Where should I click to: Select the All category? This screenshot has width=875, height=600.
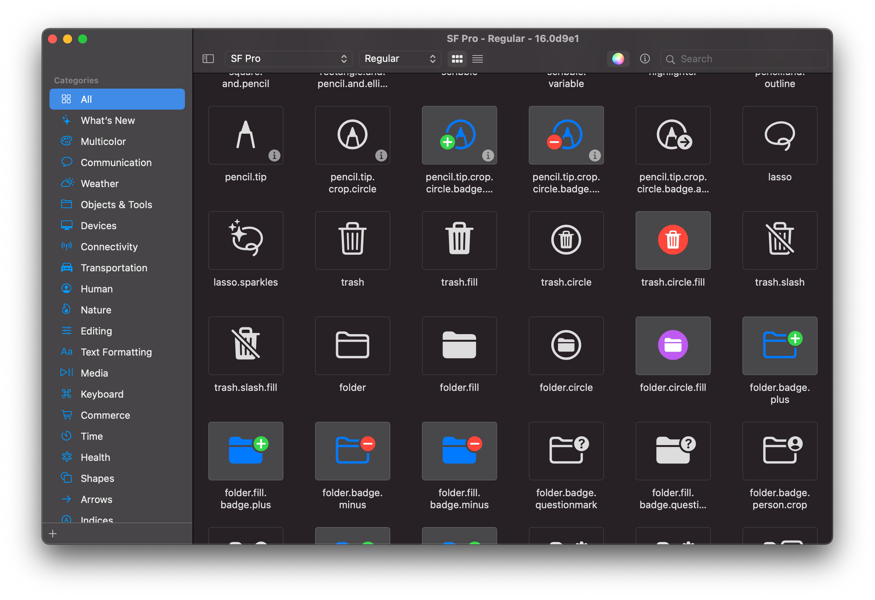pyautogui.click(x=117, y=99)
